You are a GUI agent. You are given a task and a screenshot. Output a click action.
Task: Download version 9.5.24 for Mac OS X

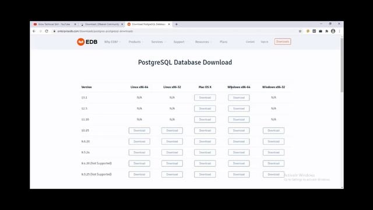[x=205, y=152]
